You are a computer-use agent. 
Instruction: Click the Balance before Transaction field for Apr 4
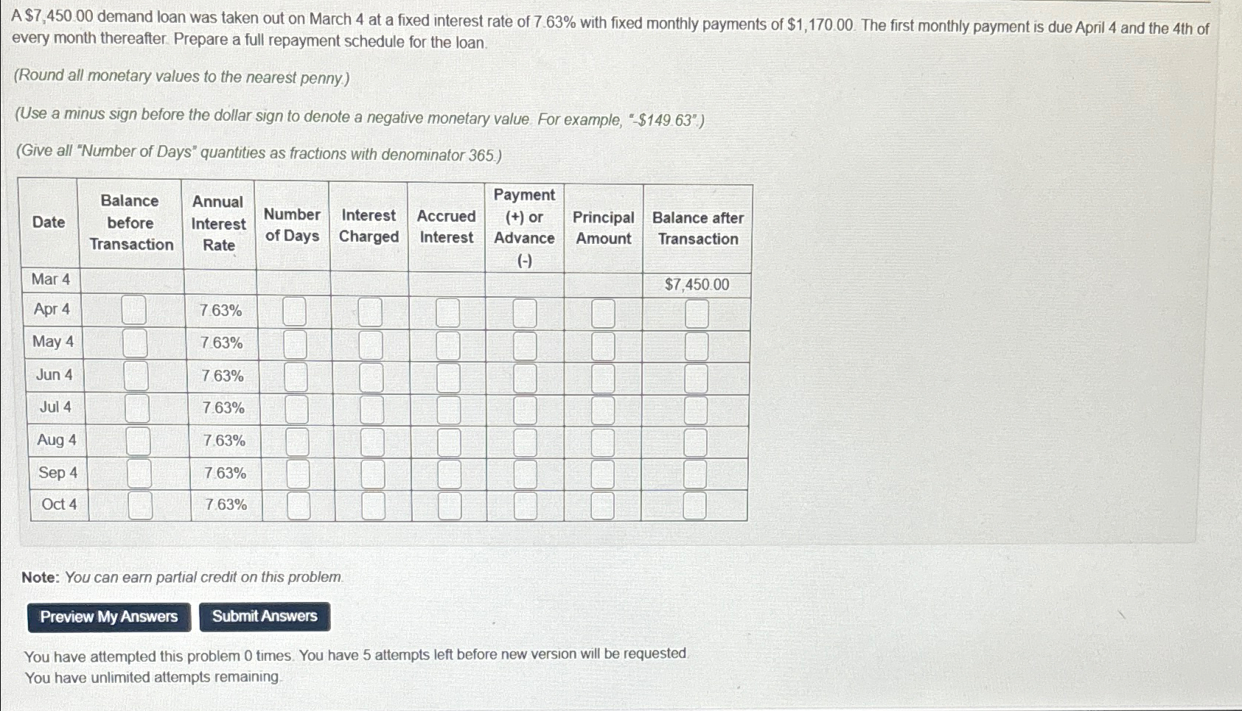coord(136,312)
